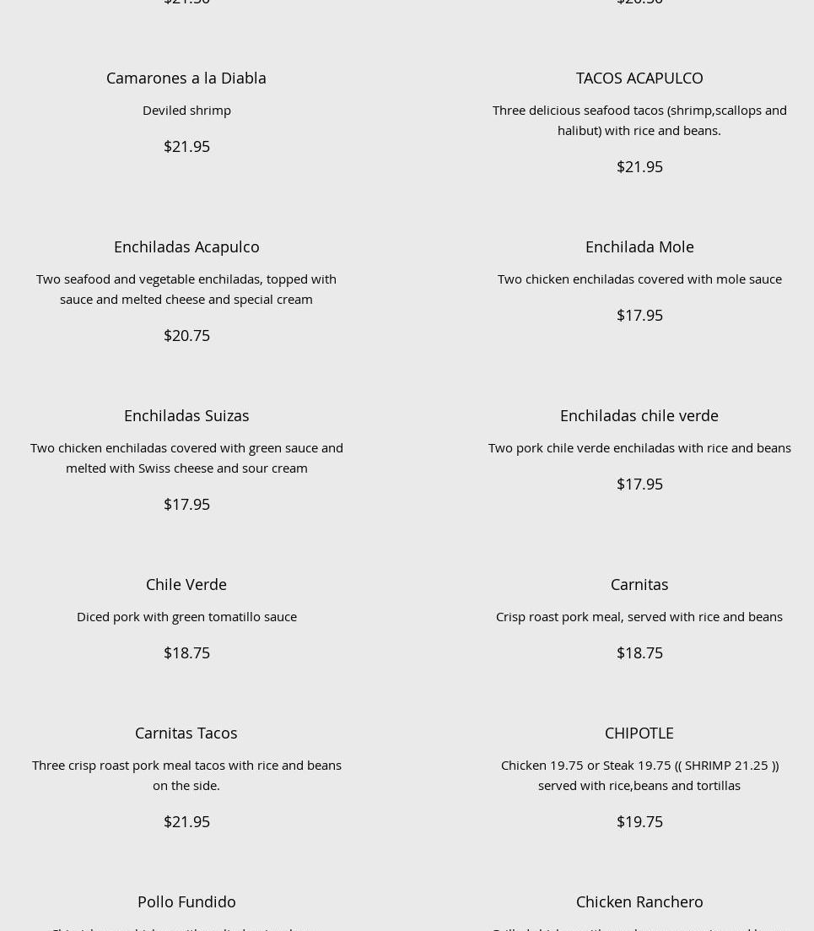
Task: Select the Chile Verde item title
Action: pos(186,584)
